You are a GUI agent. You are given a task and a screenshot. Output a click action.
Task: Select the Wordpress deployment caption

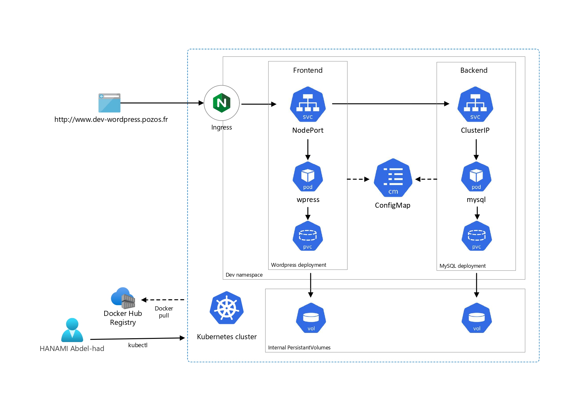[299, 265]
